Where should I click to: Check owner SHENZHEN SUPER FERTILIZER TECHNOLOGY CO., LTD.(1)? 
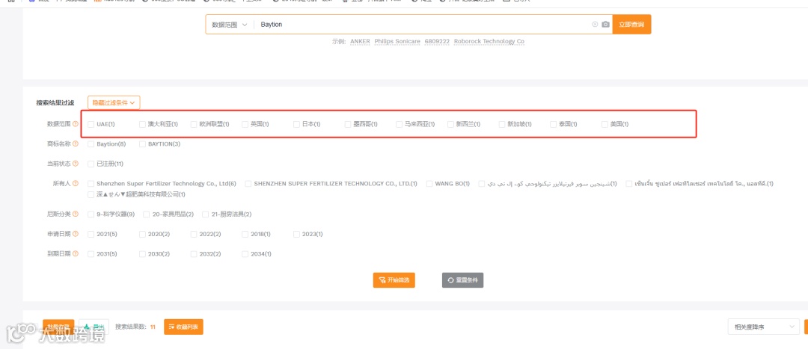[248, 183]
